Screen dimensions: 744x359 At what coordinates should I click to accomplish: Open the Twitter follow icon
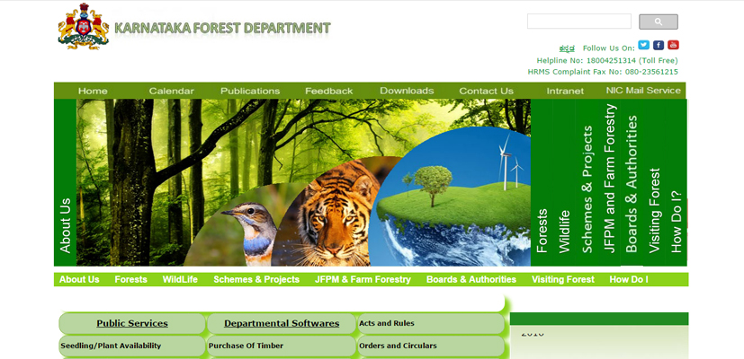(643, 45)
